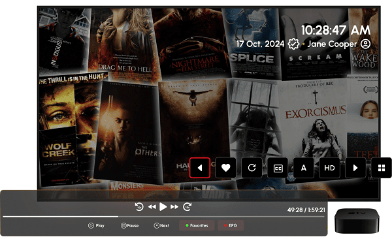Image resolution: width=392 pixels, height=239 pixels.
Task: Click the fast rewind double arrow
Action: 152,207
